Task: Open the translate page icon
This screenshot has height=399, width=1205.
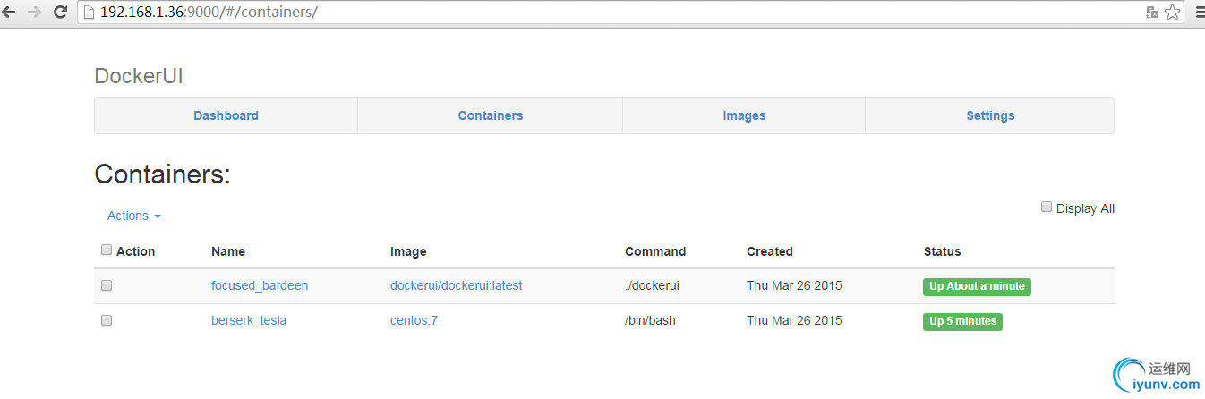Action: click(x=1152, y=13)
